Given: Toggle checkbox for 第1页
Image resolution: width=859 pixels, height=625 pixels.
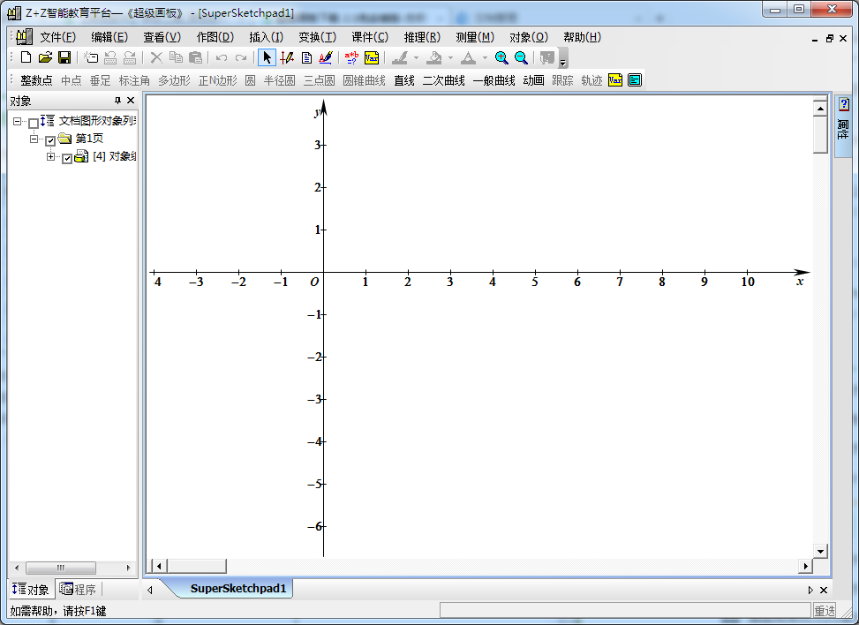Looking at the screenshot, I should point(50,140).
